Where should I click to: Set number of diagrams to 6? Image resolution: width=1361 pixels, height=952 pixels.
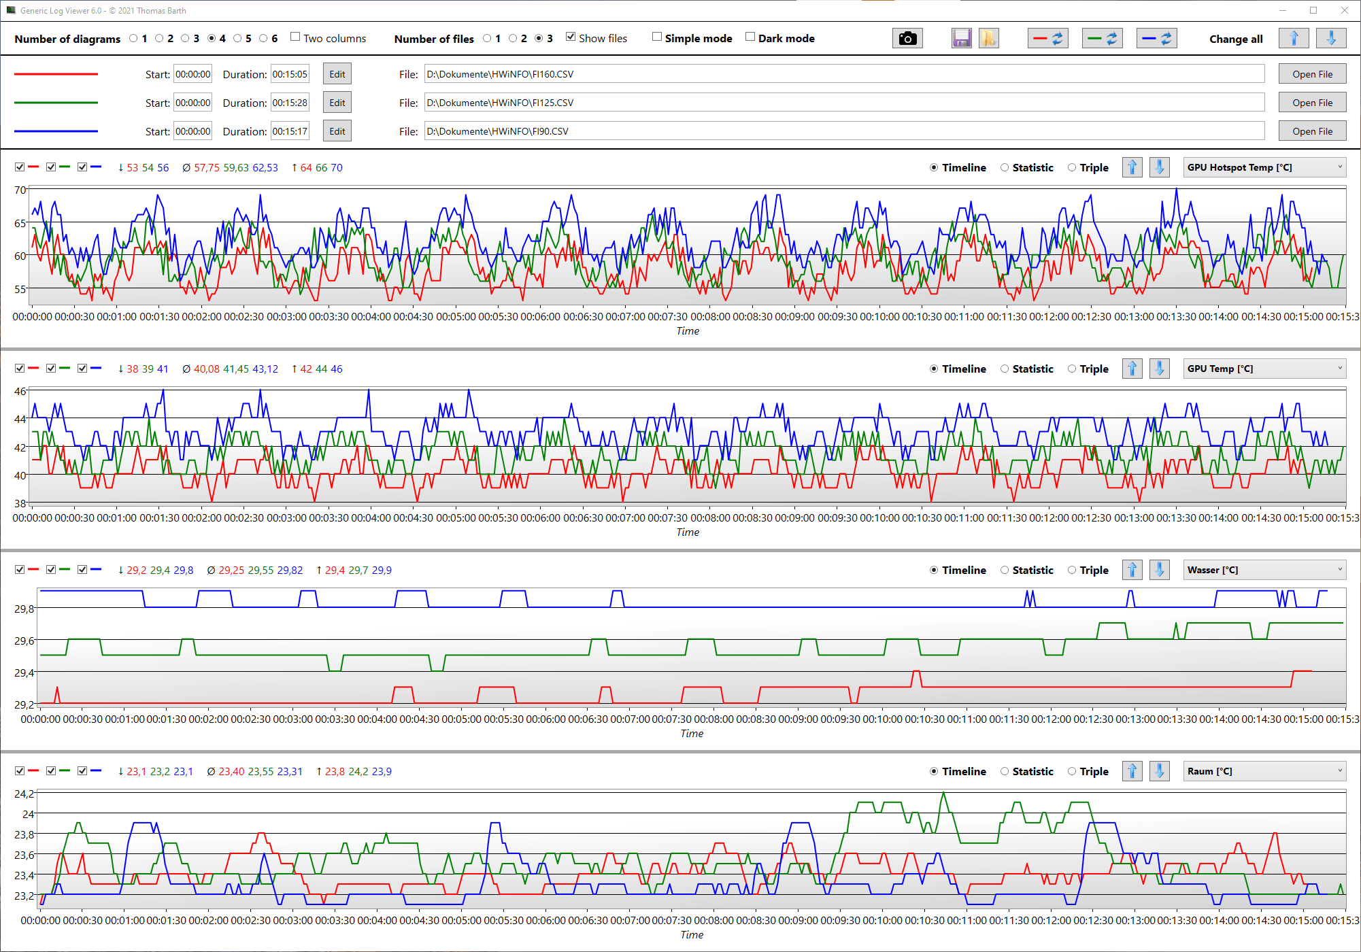[264, 38]
